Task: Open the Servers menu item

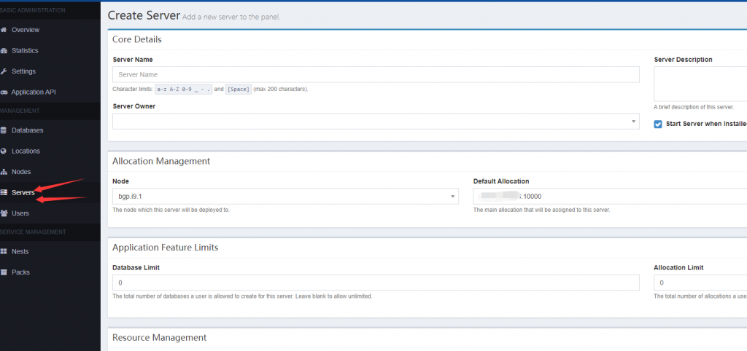Action: [23, 193]
